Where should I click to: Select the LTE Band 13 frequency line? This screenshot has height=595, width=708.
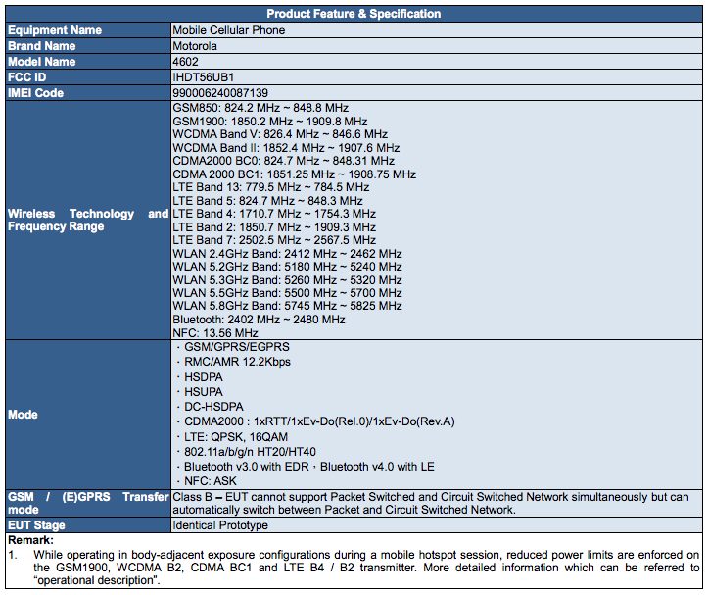(270, 187)
